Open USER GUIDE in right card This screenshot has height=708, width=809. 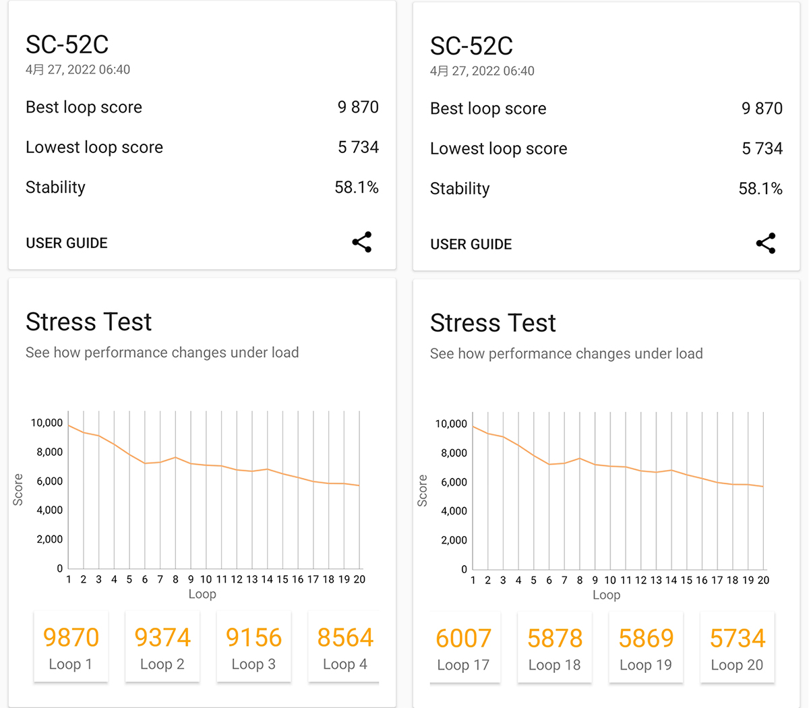(x=471, y=245)
